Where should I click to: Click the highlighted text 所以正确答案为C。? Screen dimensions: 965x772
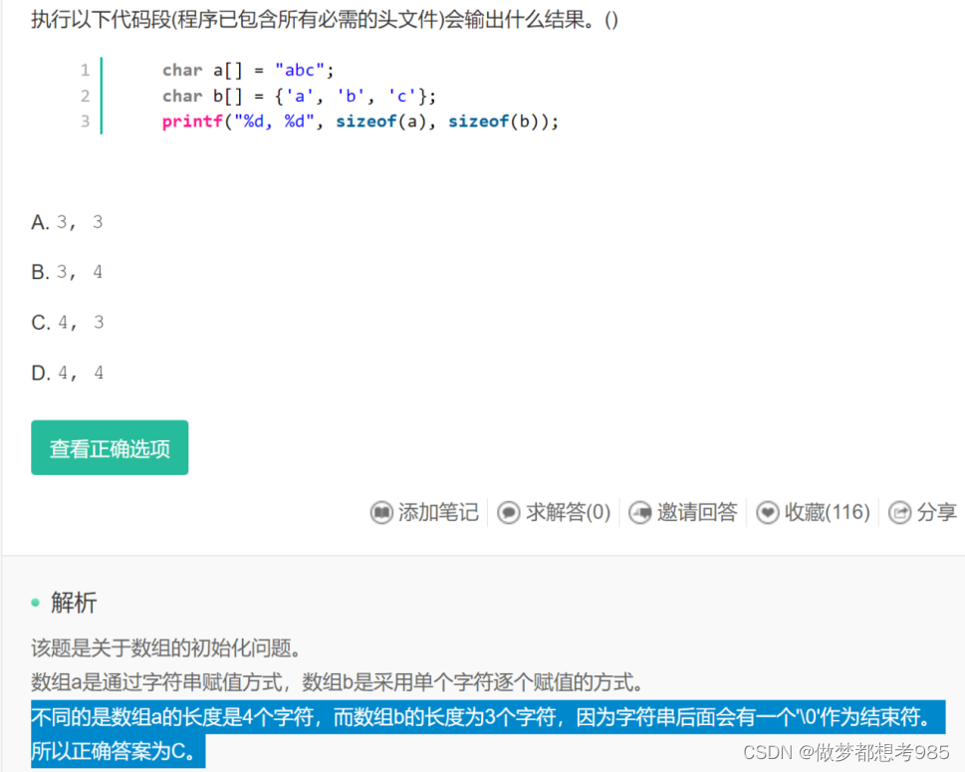click(119, 751)
